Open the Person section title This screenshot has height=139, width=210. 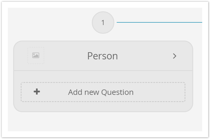(x=103, y=56)
